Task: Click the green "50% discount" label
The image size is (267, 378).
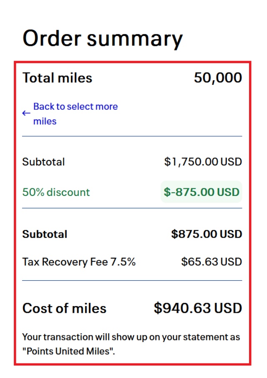Action: pos(56,192)
